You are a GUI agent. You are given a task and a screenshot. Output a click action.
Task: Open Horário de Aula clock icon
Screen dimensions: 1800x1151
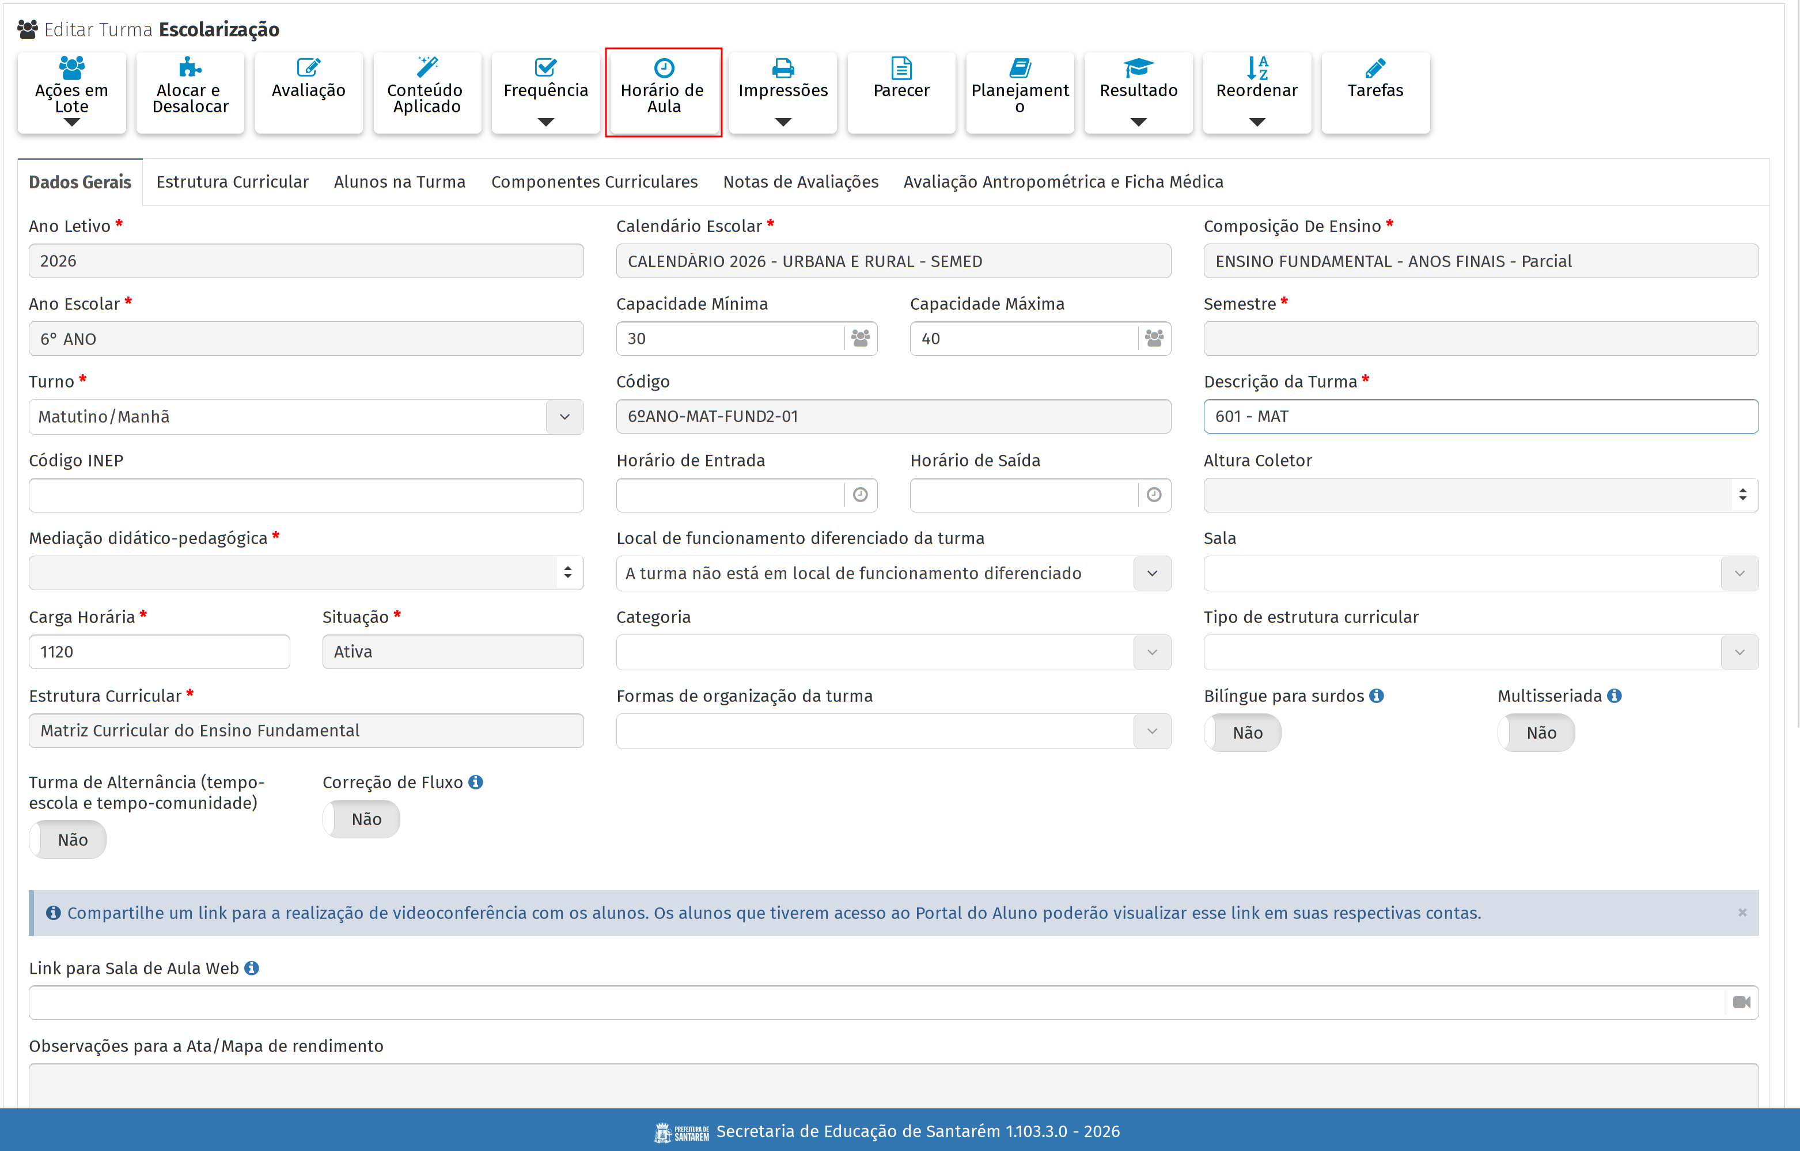(x=663, y=69)
